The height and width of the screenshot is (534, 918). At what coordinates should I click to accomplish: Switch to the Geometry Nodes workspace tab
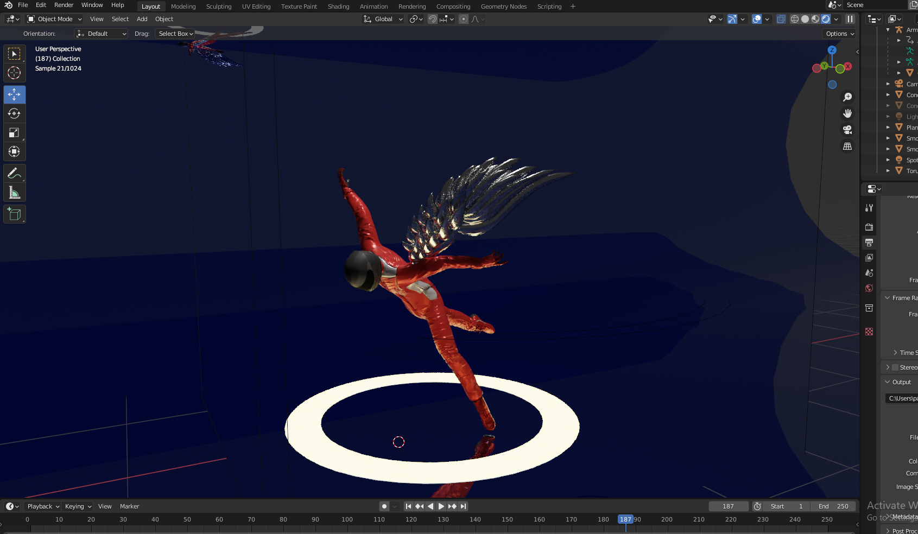[504, 7]
